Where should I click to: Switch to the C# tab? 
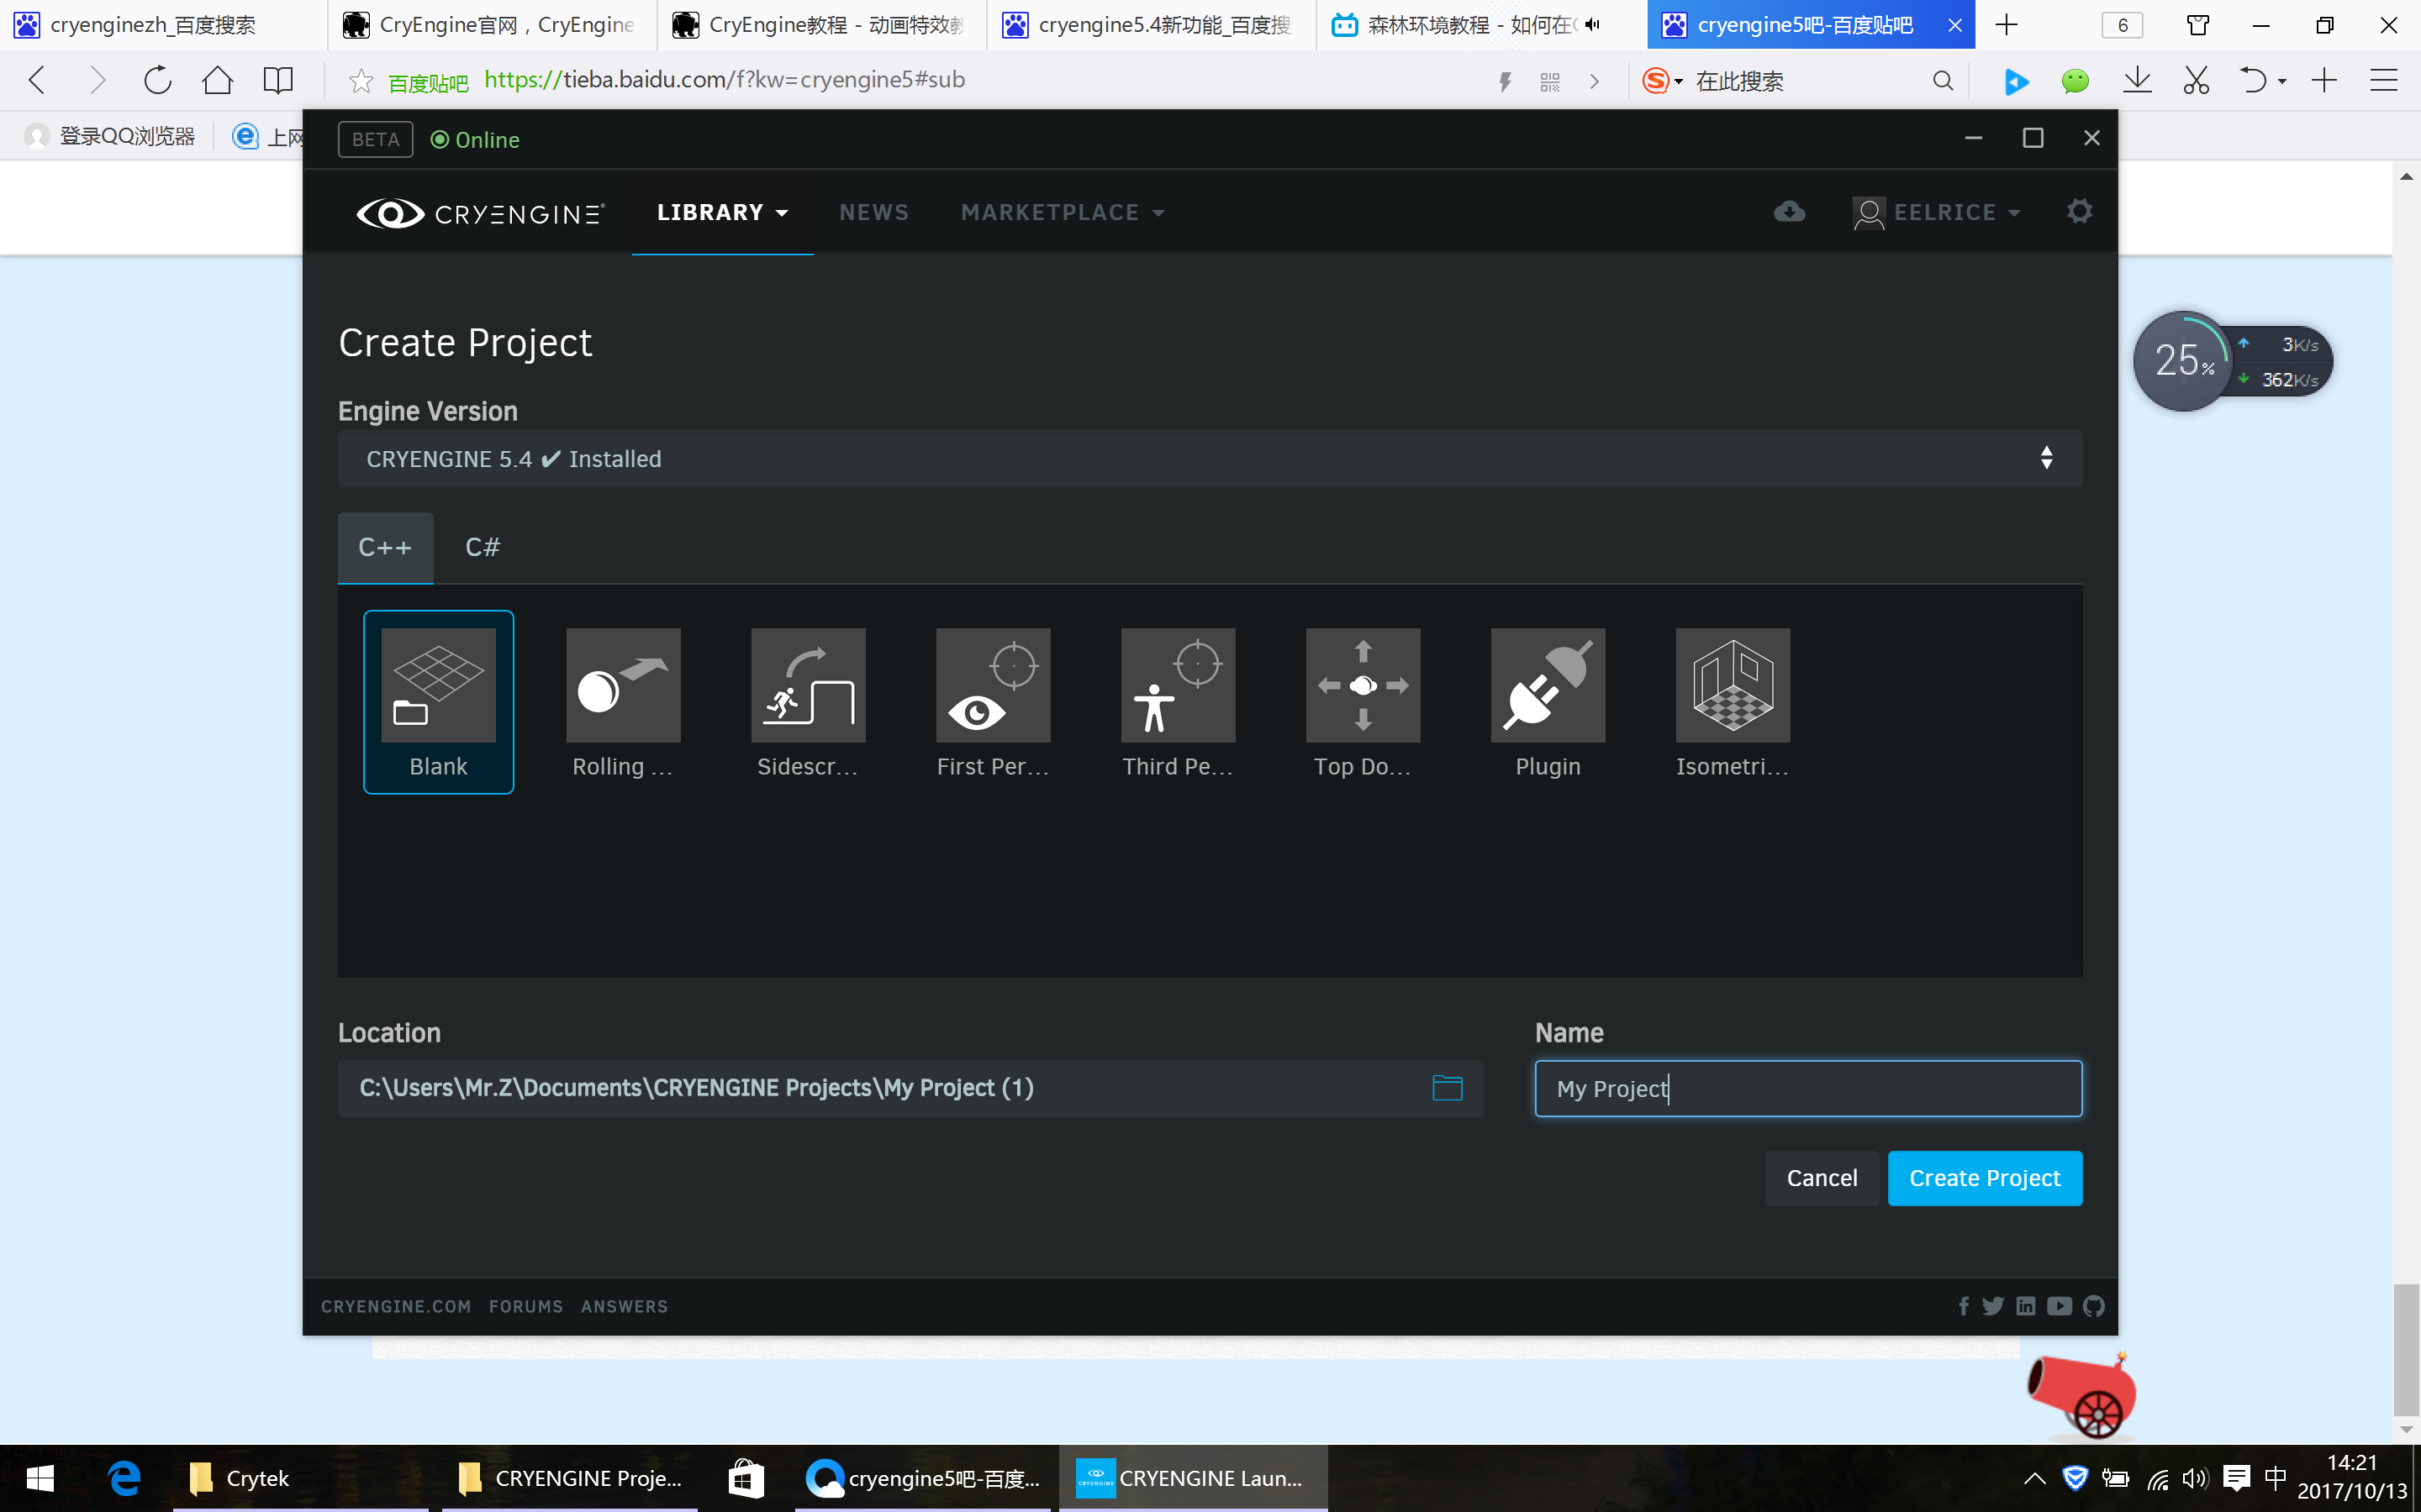(483, 548)
